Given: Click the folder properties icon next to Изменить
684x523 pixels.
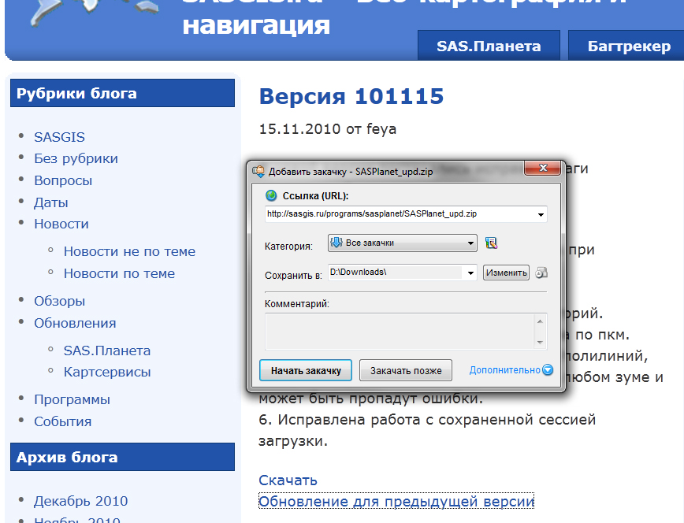Looking at the screenshot, I should coord(541,273).
